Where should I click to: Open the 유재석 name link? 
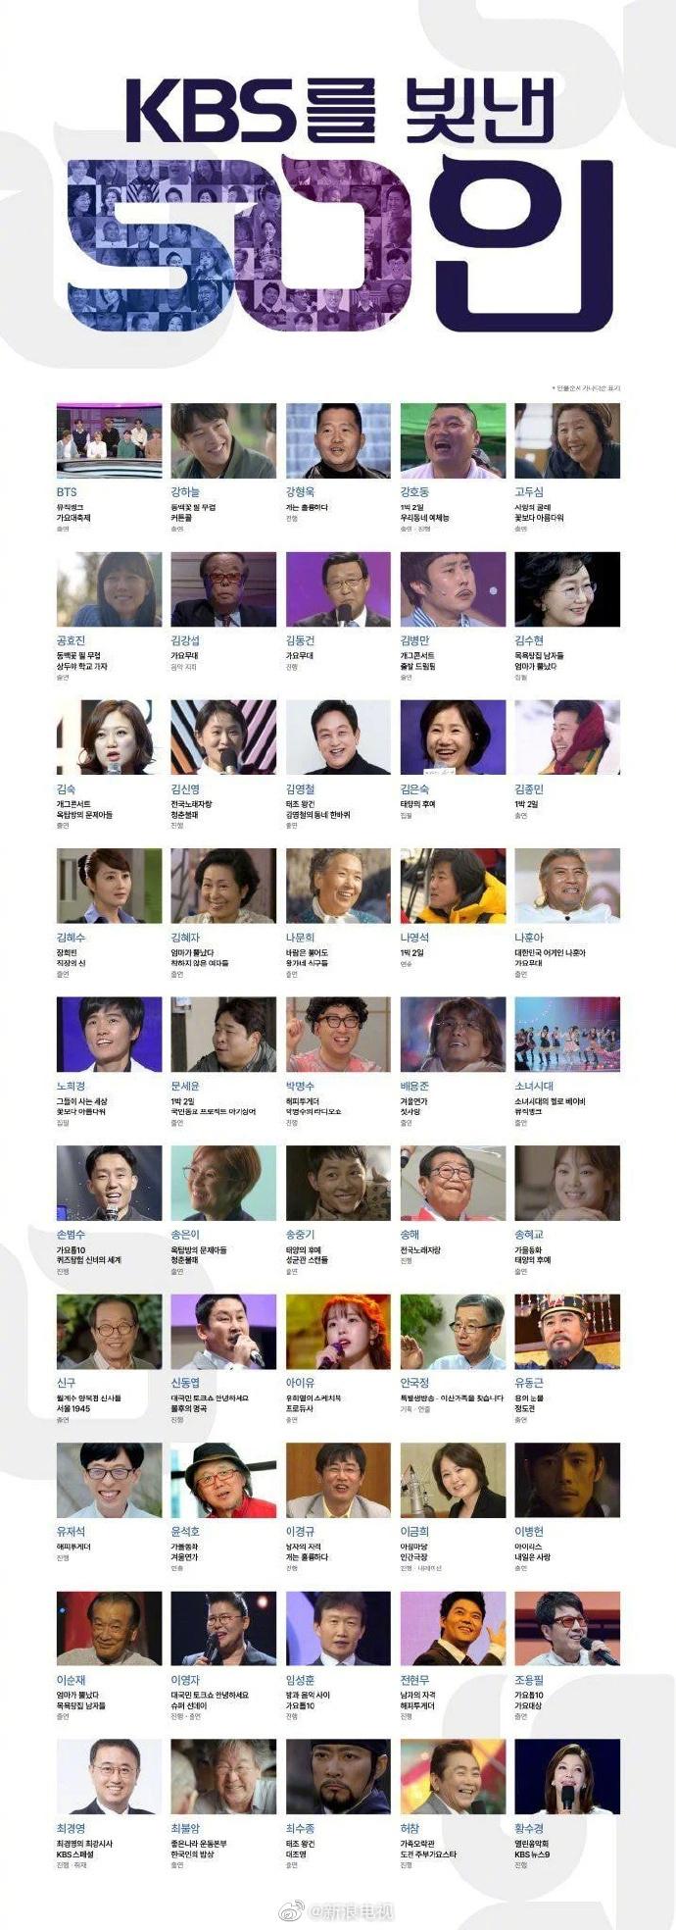[72, 1531]
